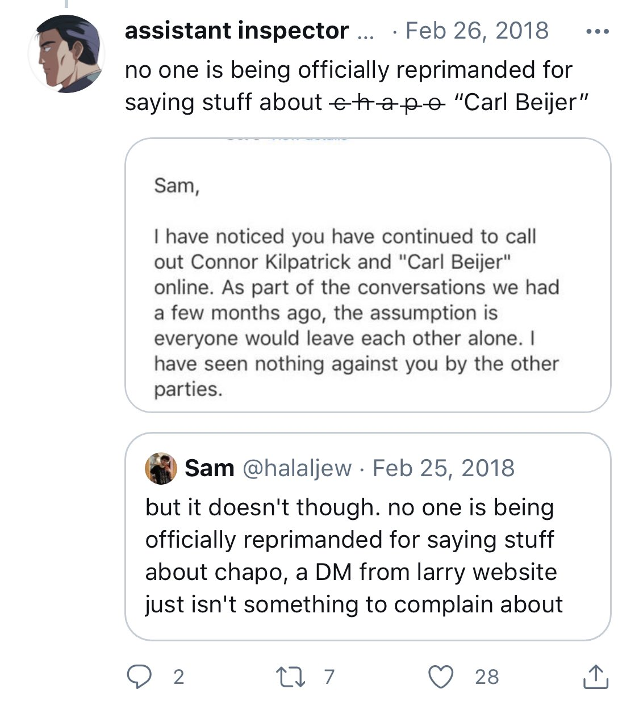Screen dimensions: 639x710
Task: Open Sam's small profile avatar
Action: coord(161,468)
